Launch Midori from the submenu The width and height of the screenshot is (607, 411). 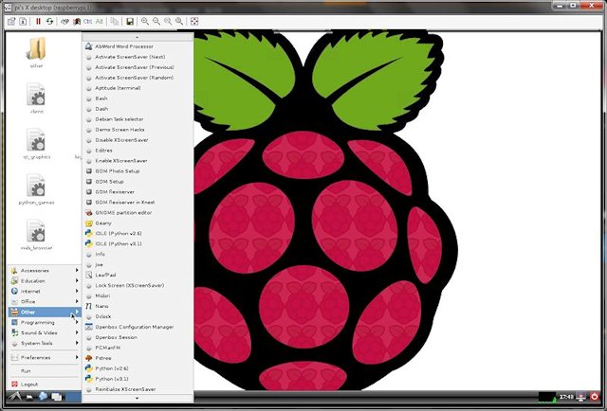coord(138,295)
